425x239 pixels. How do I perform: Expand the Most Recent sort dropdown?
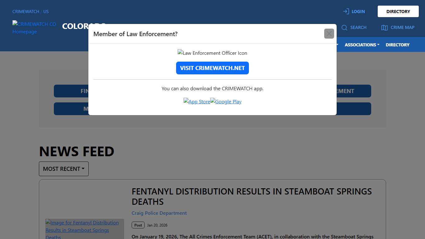click(x=64, y=169)
